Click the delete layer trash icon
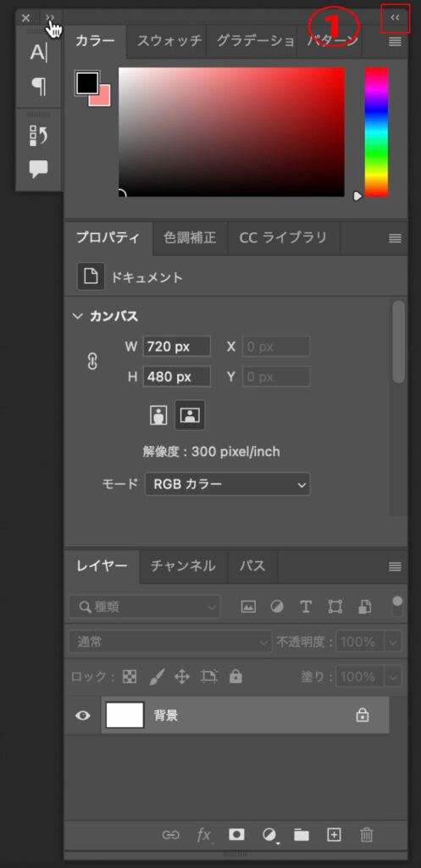Viewport: 421px width, 868px height. [x=367, y=834]
